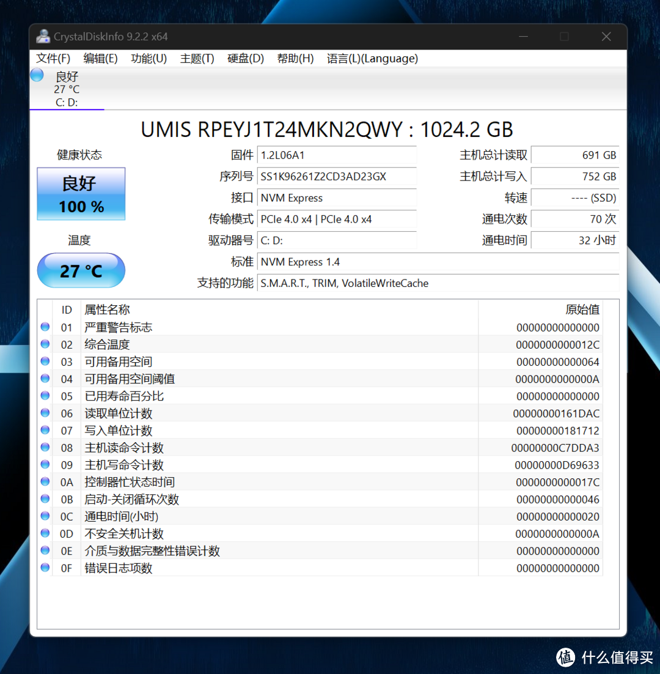Open the 硬盘(D) menu
The image size is (660, 674).
pos(246,59)
